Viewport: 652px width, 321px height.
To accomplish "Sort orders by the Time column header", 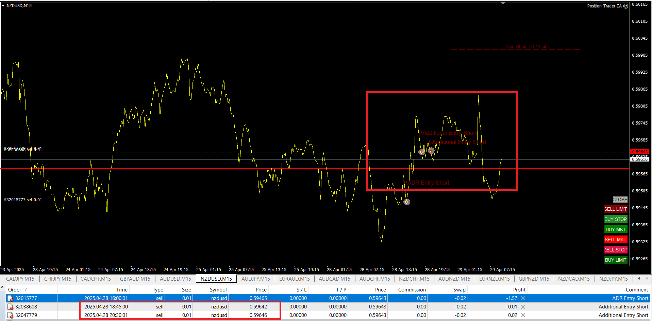I will (x=94, y=290).
